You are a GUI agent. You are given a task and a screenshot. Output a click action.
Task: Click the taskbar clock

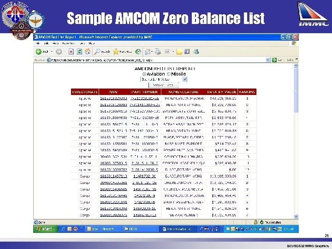[289, 229]
